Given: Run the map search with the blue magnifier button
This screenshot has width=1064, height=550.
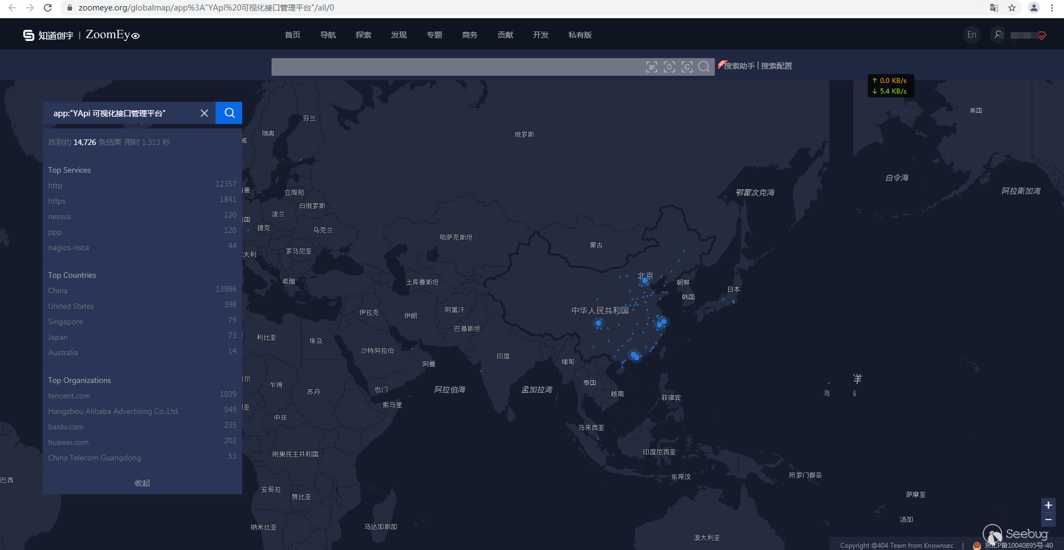Looking at the screenshot, I should click(229, 113).
